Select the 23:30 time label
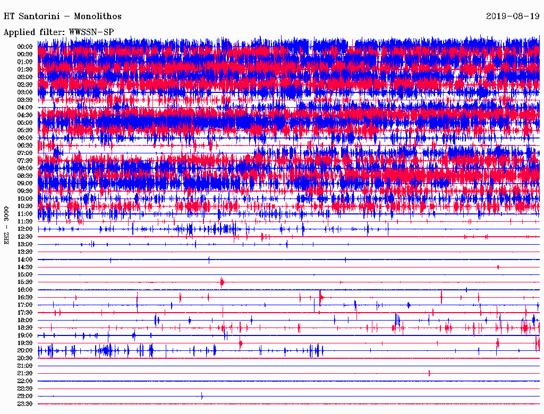The height and width of the screenshot is (414, 544). click(25, 404)
